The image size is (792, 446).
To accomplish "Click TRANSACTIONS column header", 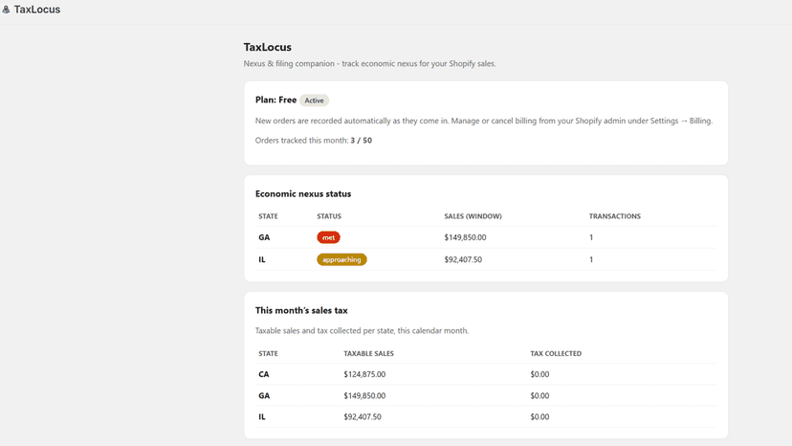I will coord(615,216).
